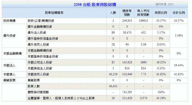The height and width of the screenshot is (105, 192).
Task: Click the 僑外證券投信基金投資 row label
Action: pos(43,39)
